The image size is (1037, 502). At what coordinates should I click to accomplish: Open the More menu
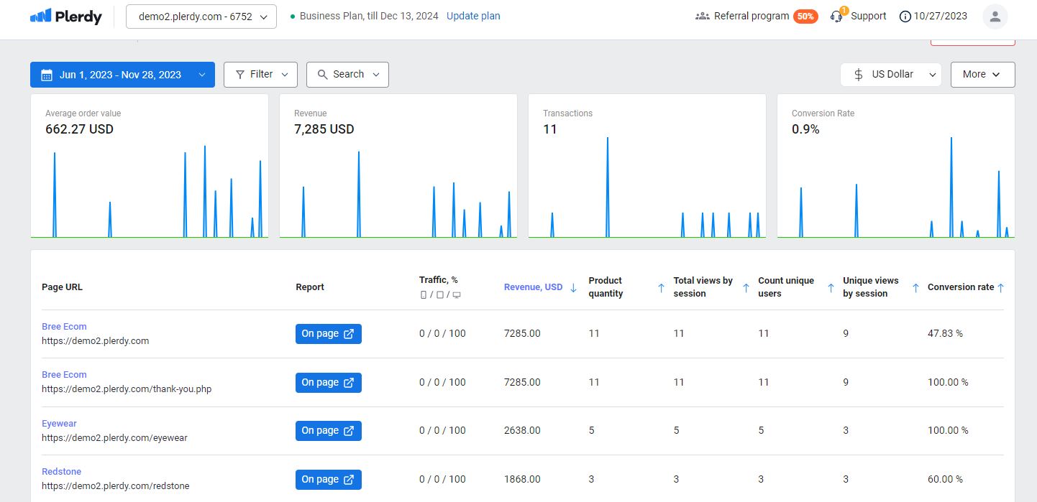point(982,74)
